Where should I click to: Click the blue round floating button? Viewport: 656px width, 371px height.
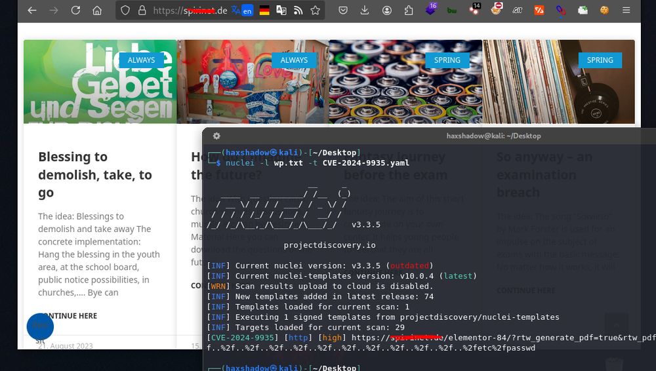click(40, 326)
